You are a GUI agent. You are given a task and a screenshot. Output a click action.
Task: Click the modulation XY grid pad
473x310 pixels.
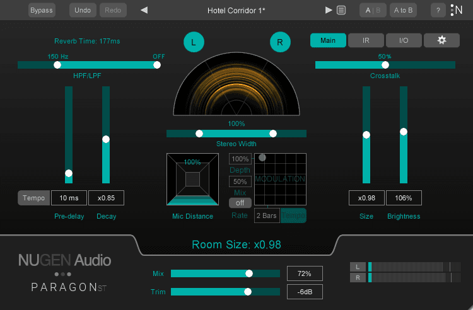pyautogui.click(x=280, y=179)
